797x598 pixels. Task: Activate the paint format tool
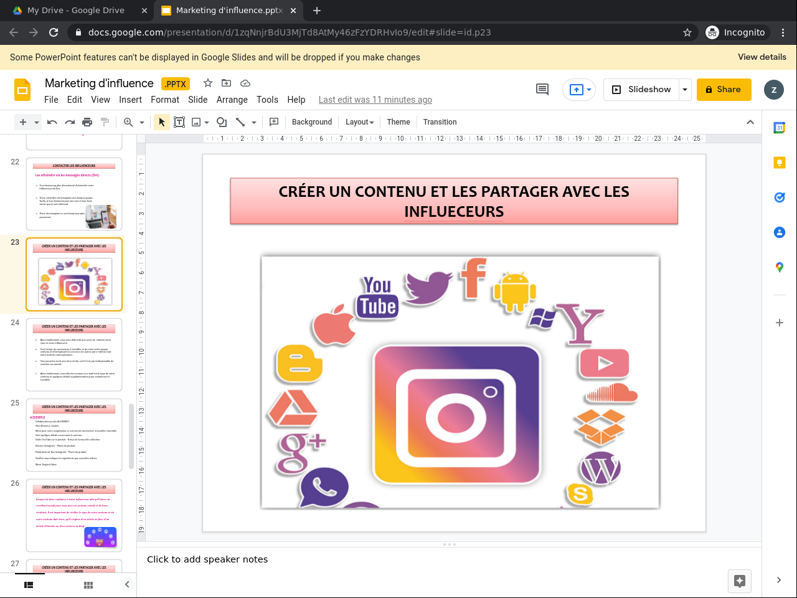105,122
